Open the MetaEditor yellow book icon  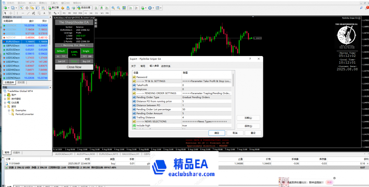63,8
